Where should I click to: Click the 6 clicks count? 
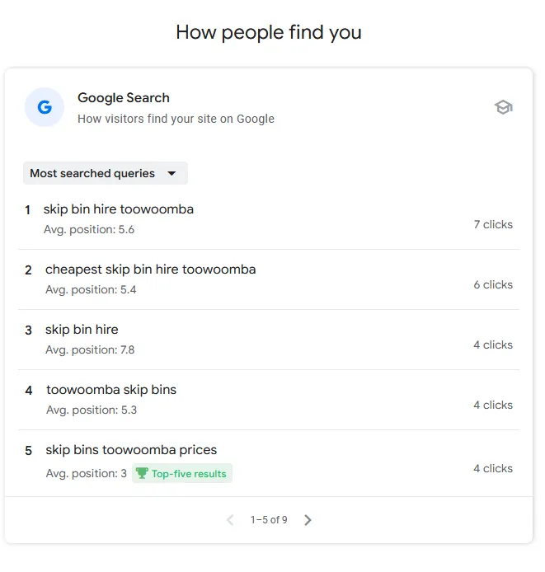pyautogui.click(x=493, y=284)
